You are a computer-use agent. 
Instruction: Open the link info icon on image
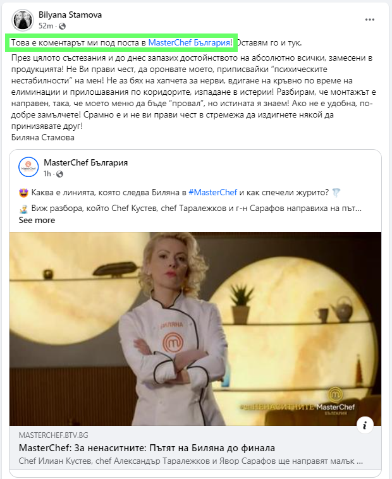point(365,425)
